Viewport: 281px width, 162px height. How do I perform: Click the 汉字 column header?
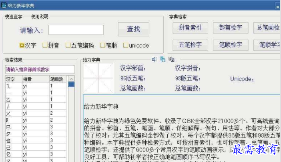tap(14, 79)
